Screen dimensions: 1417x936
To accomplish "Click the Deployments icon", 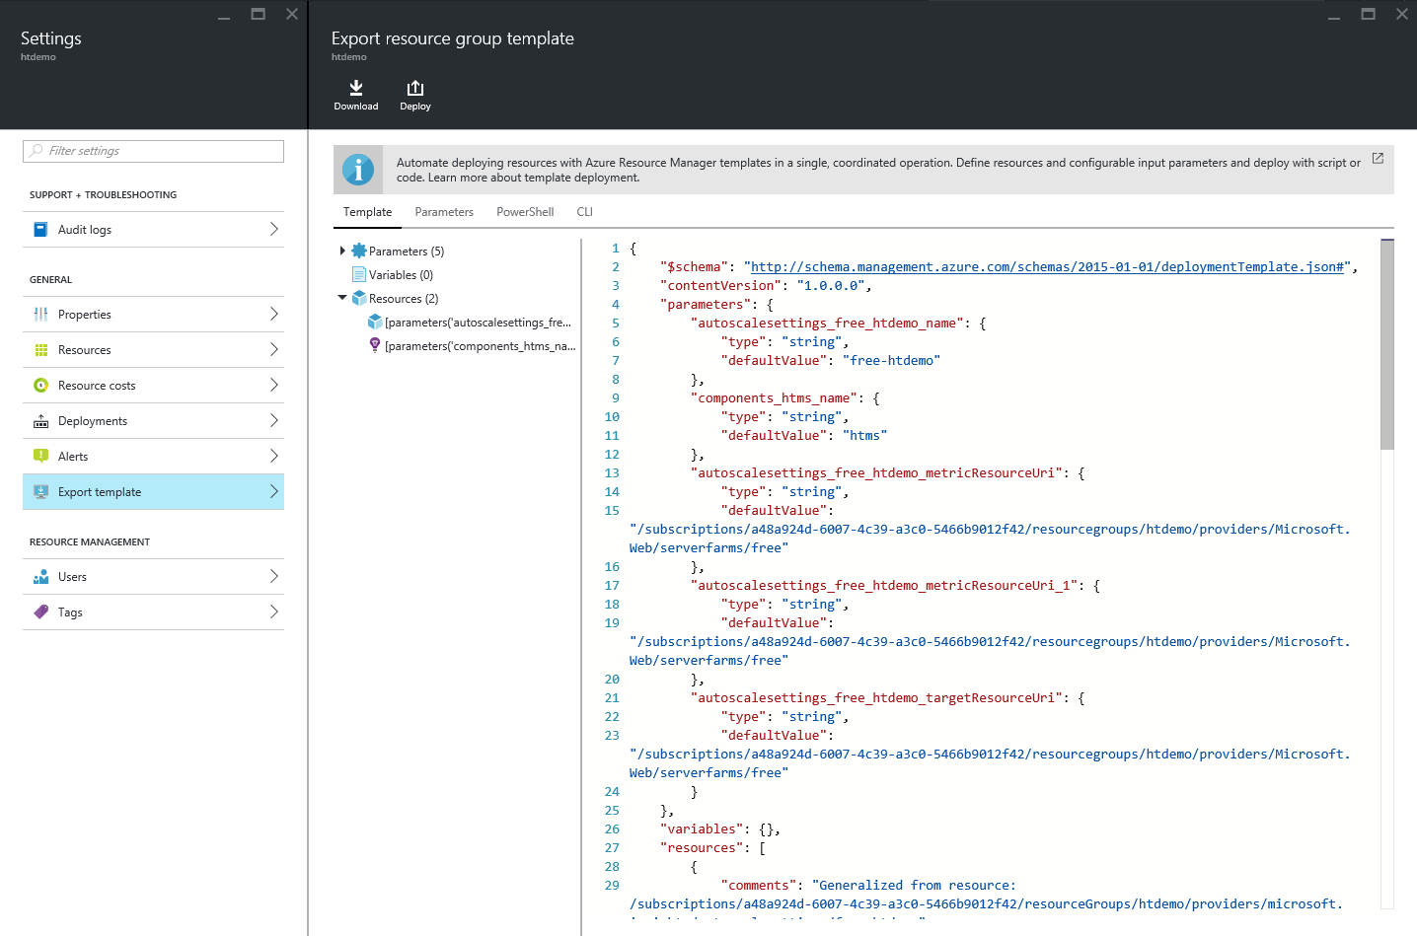I will [x=40, y=421].
